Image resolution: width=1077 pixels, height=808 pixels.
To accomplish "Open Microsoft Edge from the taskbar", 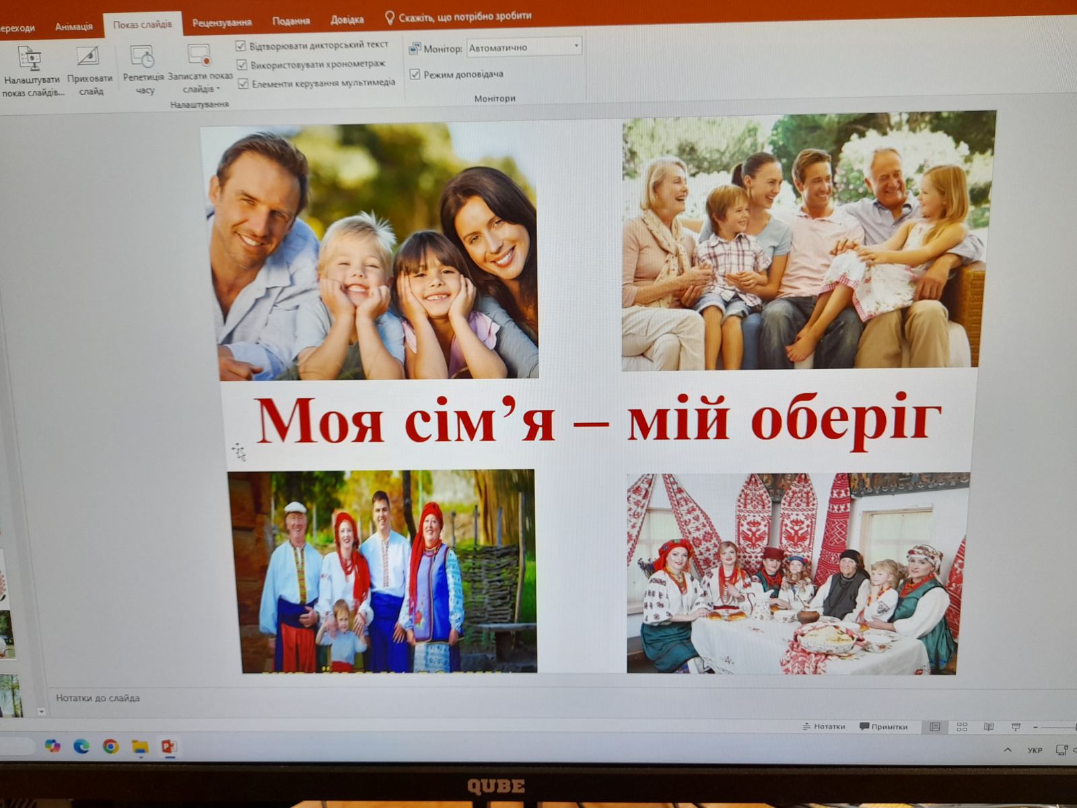I will (81, 746).
